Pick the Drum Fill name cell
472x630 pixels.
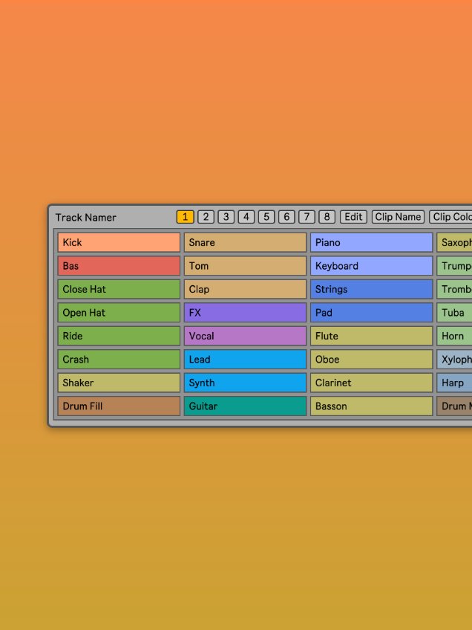click(119, 406)
